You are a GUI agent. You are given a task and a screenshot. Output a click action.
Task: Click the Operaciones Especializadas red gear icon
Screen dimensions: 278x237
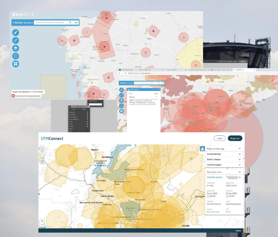[x=13, y=96]
